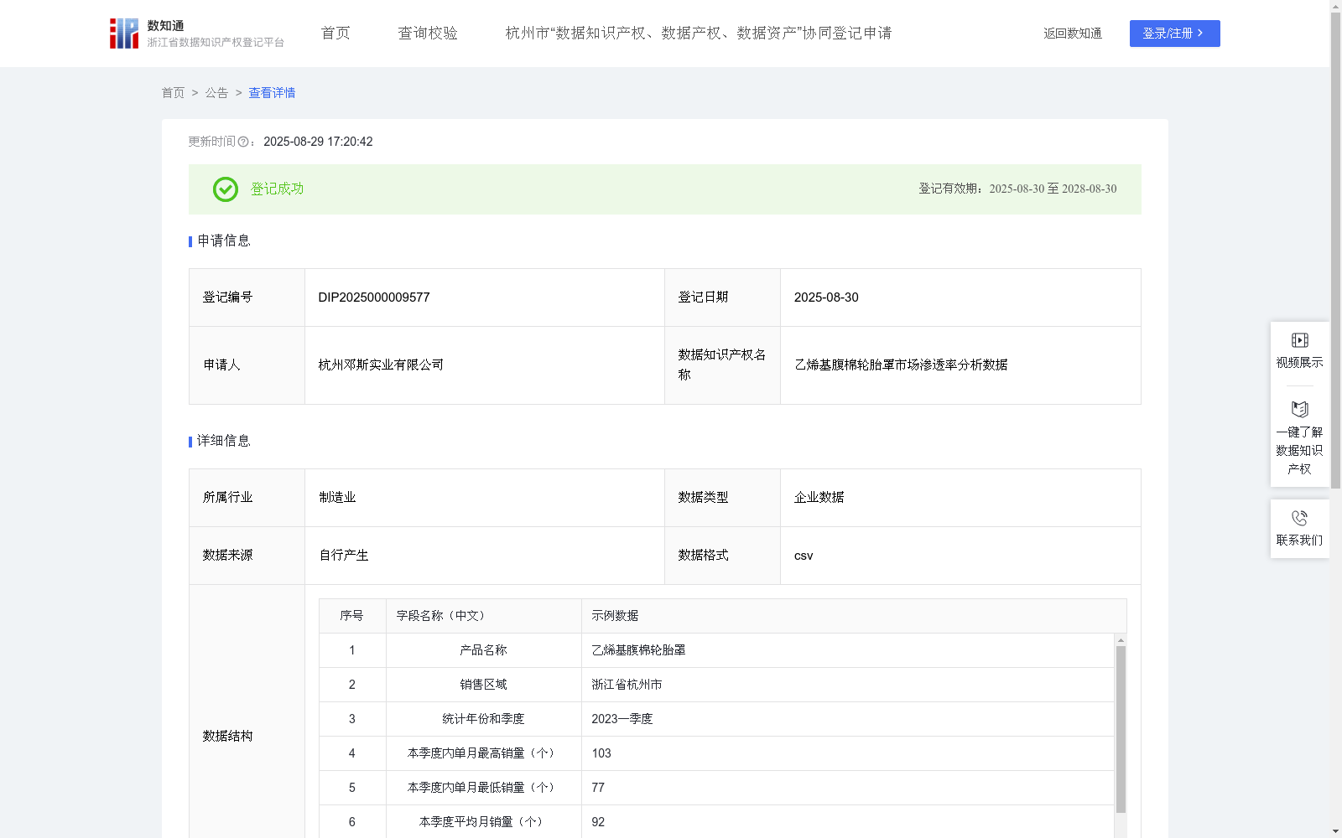The height and width of the screenshot is (838, 1342).
Task: Select the 乙烯基腹棉轮胎罩 product name row
Action: click(637, 649)
